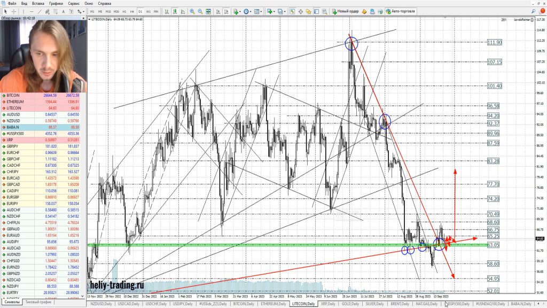Switch chart to candlestick display

174,11
